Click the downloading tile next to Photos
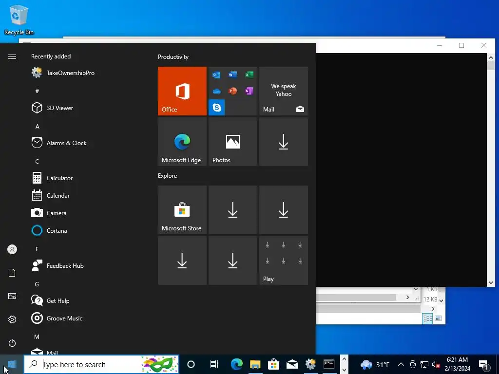Screen dimensions: 499x374 pos(284,142)
